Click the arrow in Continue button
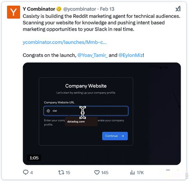The image size is (189, 181). pyautogui.click(x=123, y=136)
